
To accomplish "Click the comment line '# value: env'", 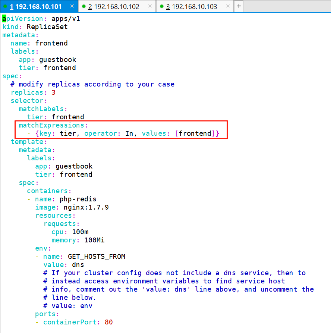I will (68, 306).
